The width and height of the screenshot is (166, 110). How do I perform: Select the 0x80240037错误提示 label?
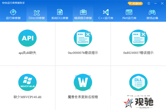pos(138,53)
